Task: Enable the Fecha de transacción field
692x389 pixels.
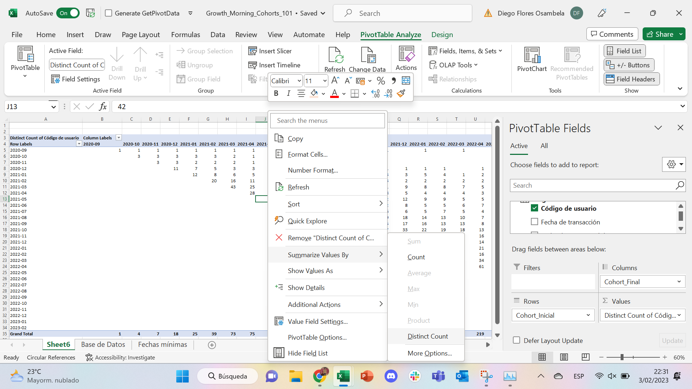Action: (x=534, y=221)
